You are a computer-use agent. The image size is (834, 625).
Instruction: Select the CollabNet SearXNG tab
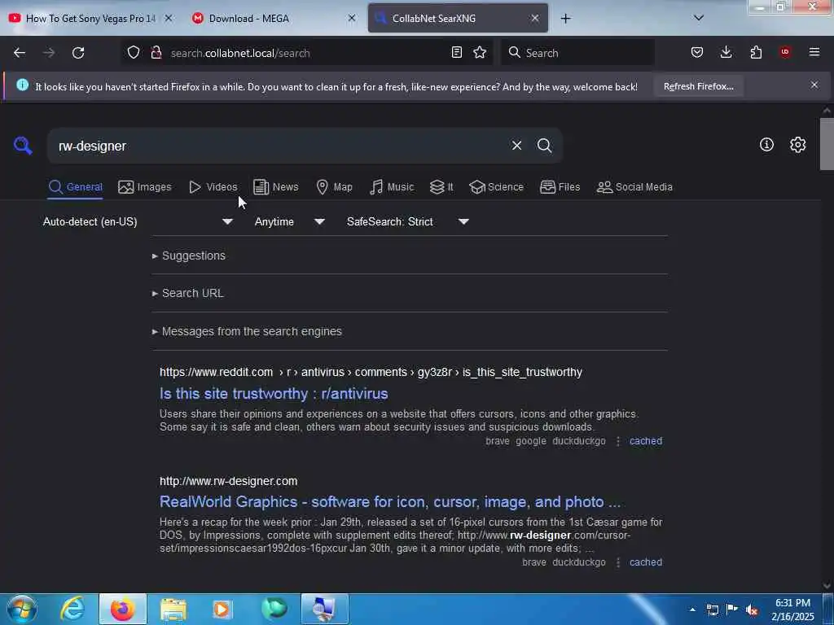pyautogui.click(x=458, y=18)
